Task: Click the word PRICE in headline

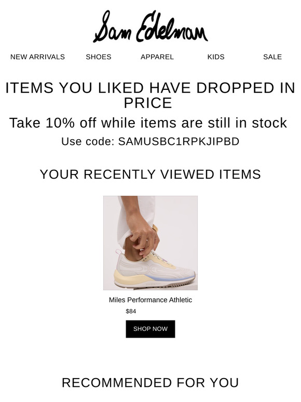Action: point(148,103)
